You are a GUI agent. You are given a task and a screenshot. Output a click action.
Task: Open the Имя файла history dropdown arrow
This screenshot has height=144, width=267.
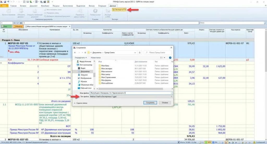coord(171,93)
